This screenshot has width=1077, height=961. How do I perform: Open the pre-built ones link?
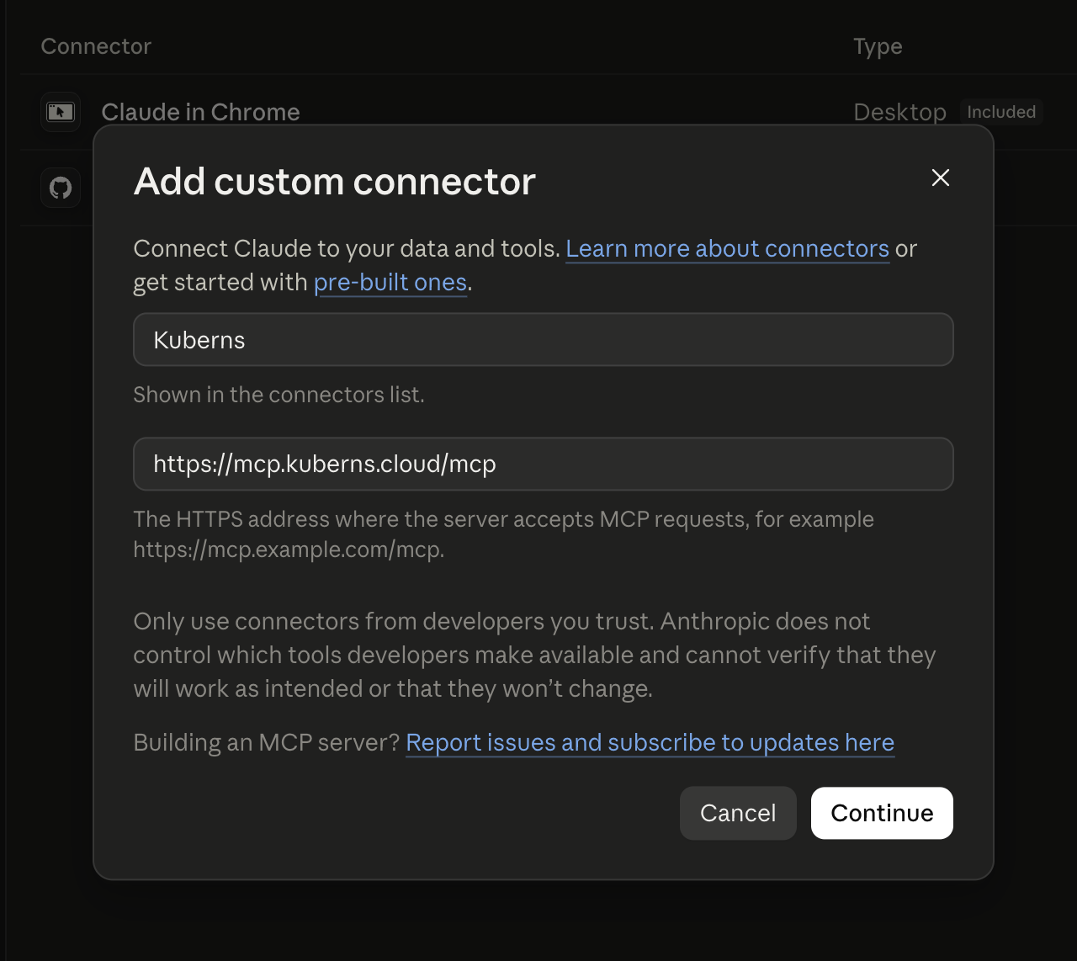point(390,283)
